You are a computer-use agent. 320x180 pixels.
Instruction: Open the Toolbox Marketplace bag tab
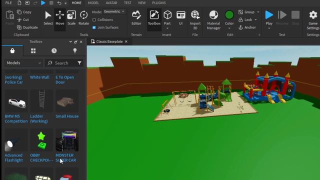12,50
